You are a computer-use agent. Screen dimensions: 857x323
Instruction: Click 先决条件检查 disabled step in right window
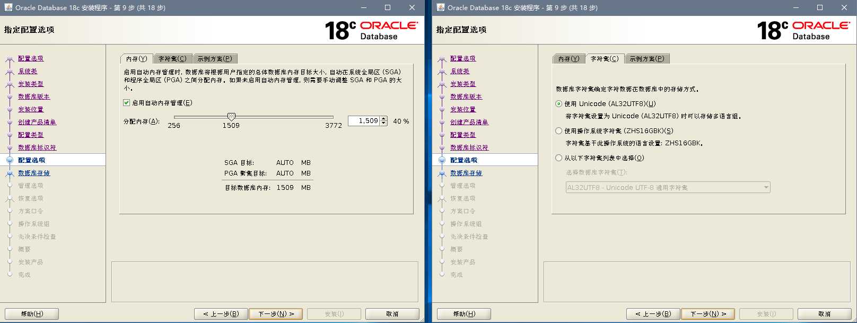pyautogui.click(x=469, y=237)
